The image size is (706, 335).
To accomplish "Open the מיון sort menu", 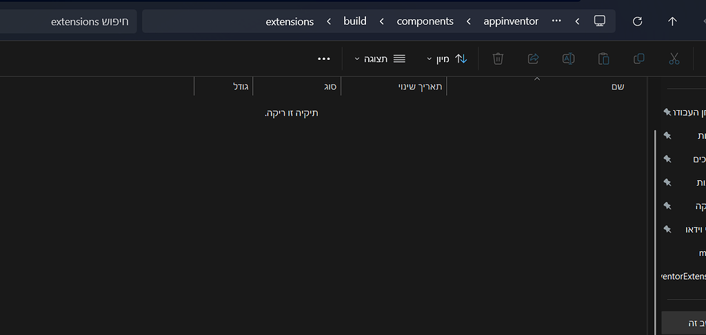I will pos(447,59).
